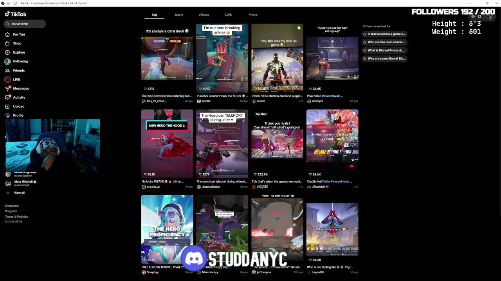Screen dimensions: 501x281
Task: Expand the Company footer section
Action: (x=12, y=206)
